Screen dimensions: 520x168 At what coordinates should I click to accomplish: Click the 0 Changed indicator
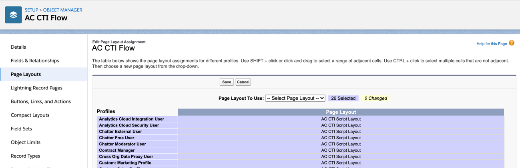pos(375,98)
